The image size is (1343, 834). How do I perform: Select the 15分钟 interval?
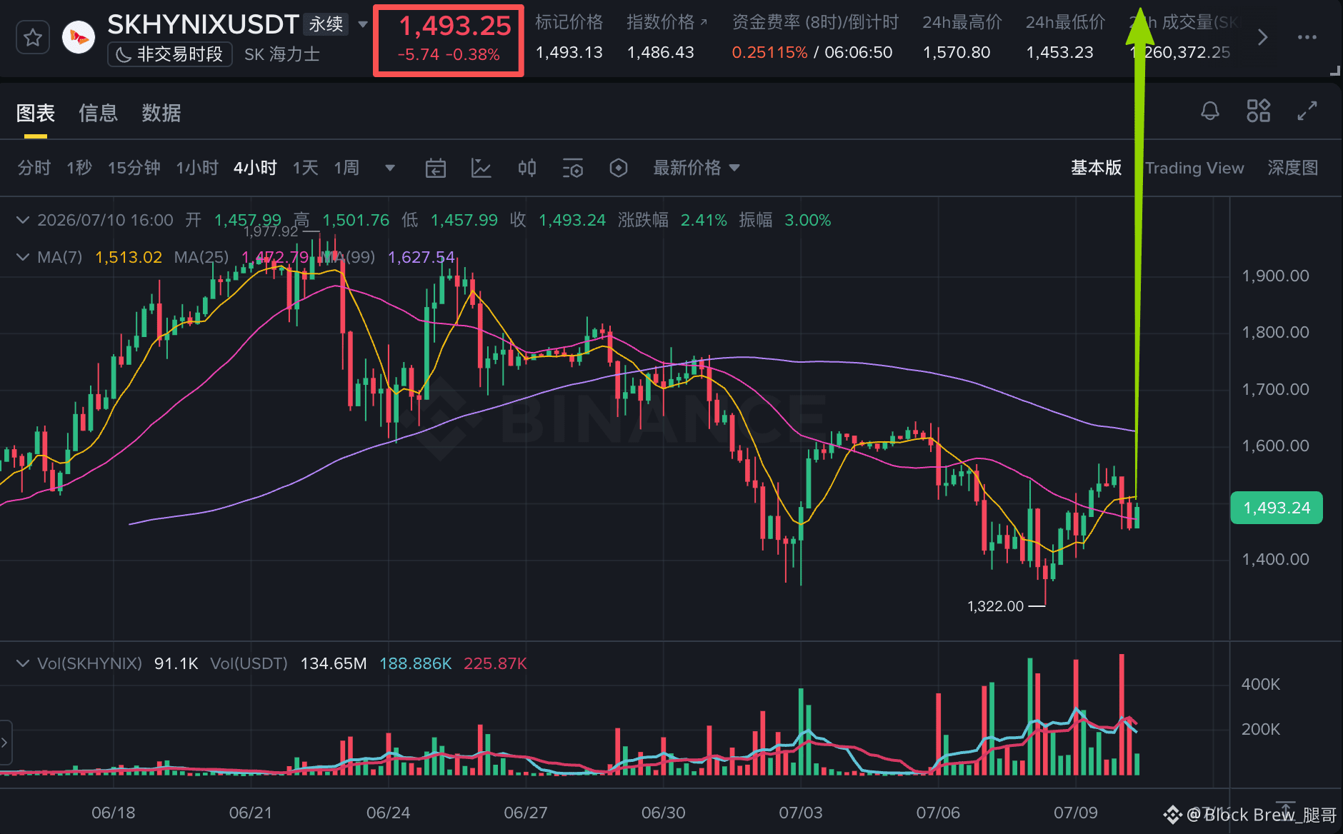[134, 168]
